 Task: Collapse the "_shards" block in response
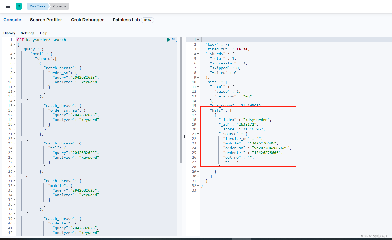pos(198,54)
